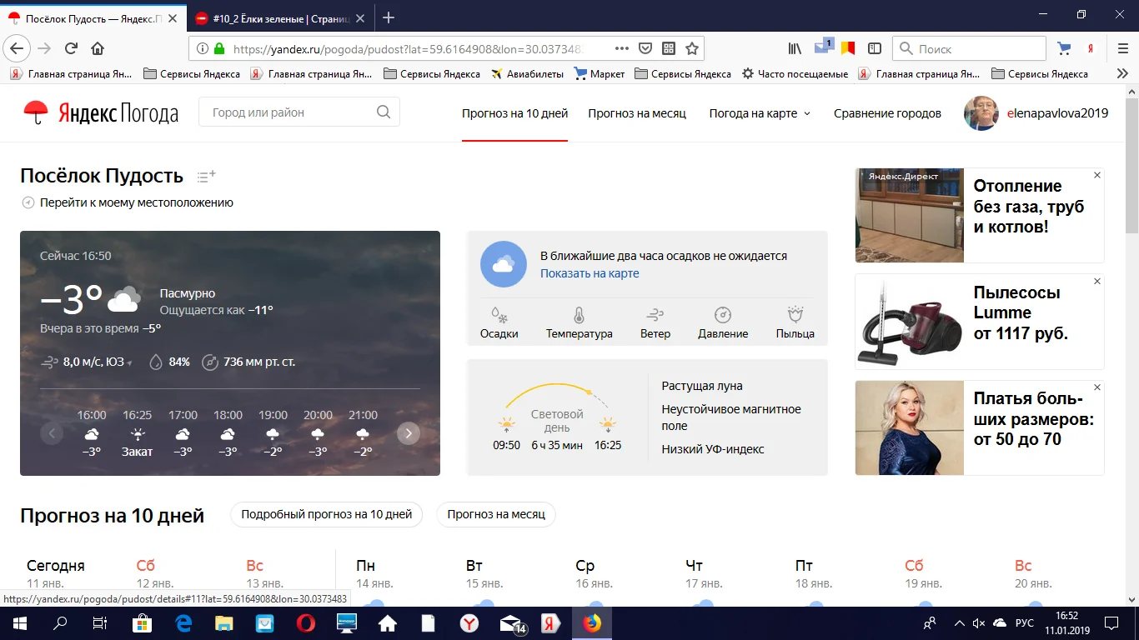
Task: Click the search magnifier in city field
Action: pyautogui.click(x=384, y=112)
